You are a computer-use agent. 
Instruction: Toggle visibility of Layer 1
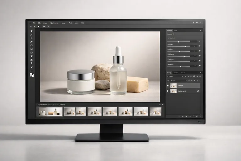point(168,86)
